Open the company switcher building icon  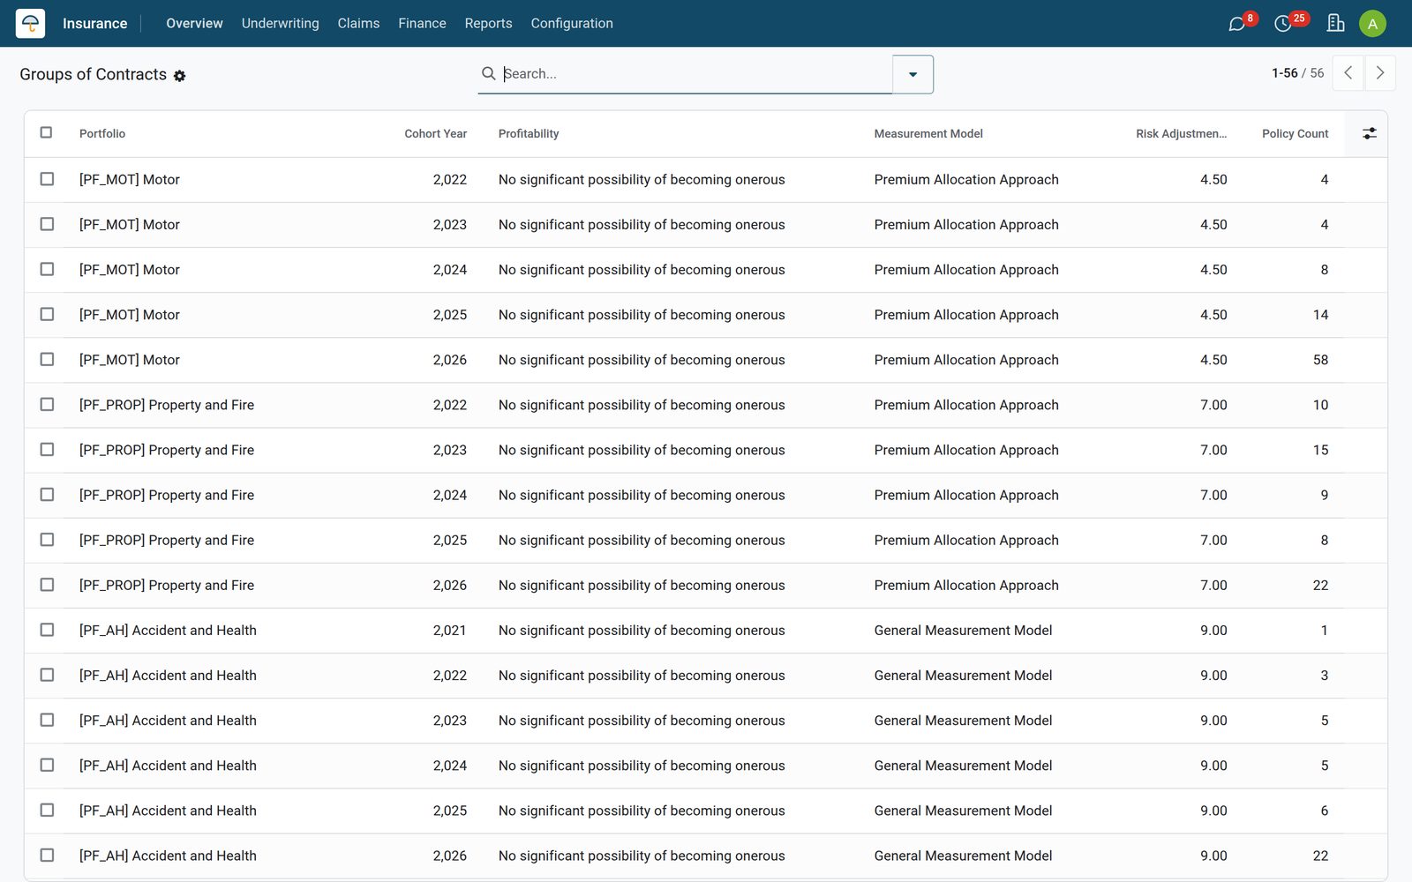click(x=1335, y=23)
